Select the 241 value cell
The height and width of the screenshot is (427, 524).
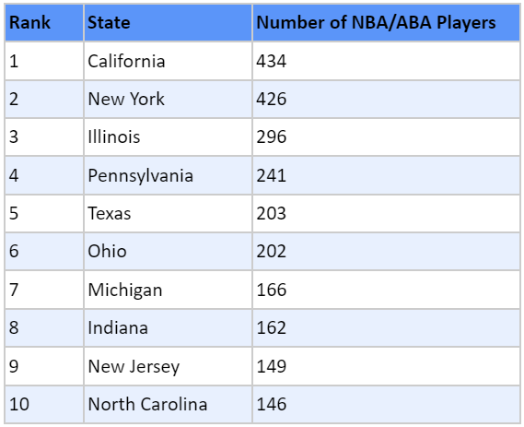pyautogui.click(x=386, y=175)
